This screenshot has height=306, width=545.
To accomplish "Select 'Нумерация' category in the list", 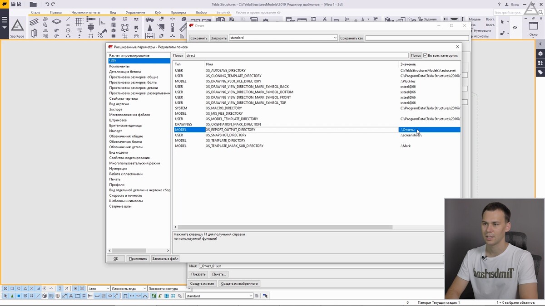I will point(118,169).
